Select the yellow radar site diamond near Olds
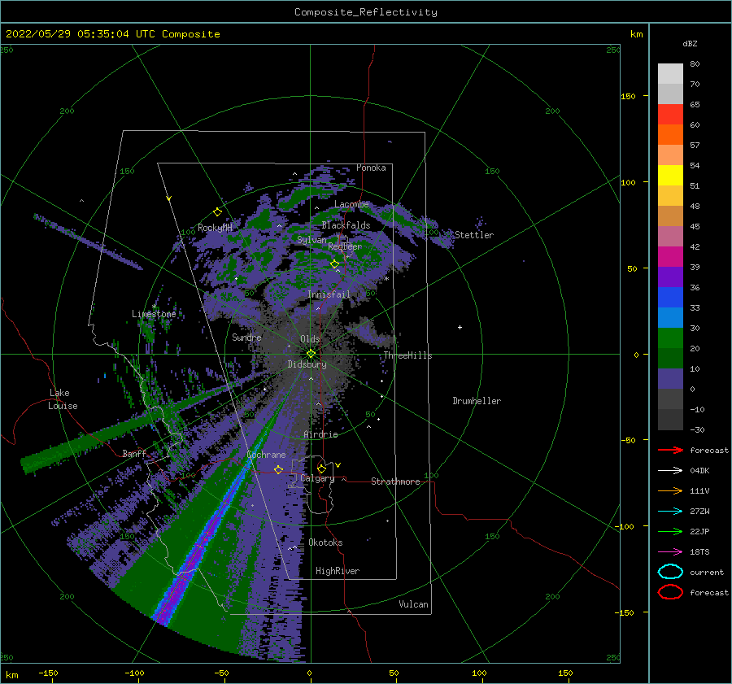Image resolution: width=732 pixels, height=684 pixels. (x=311, y=354)
